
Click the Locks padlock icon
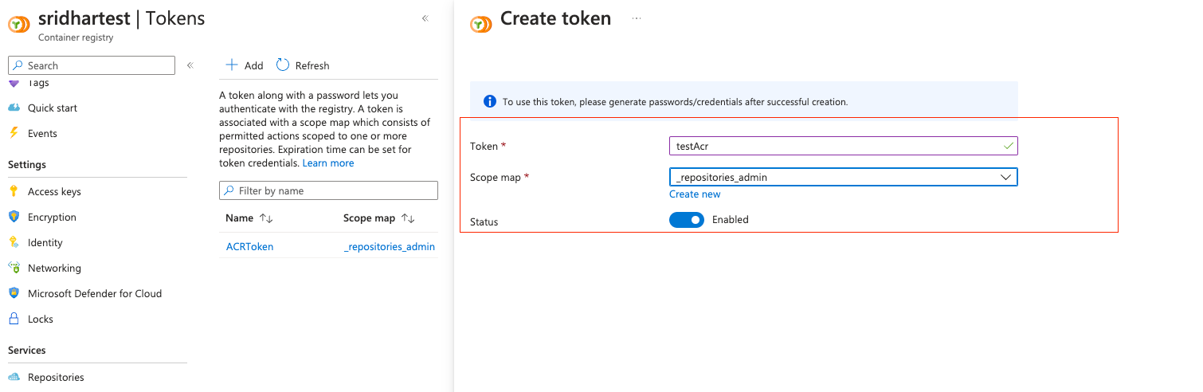14,319
